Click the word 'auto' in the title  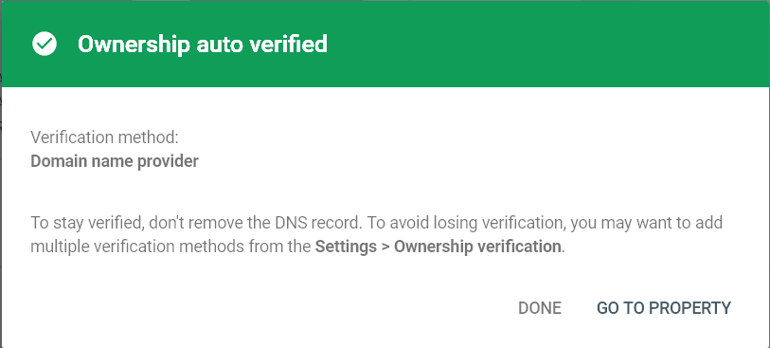(220, 46)
